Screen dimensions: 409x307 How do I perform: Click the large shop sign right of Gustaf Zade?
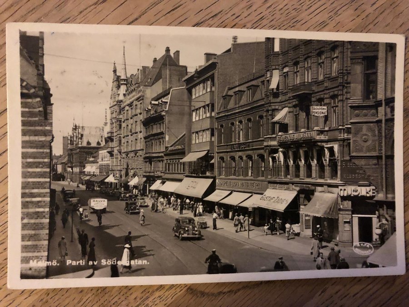pos(357,191)
